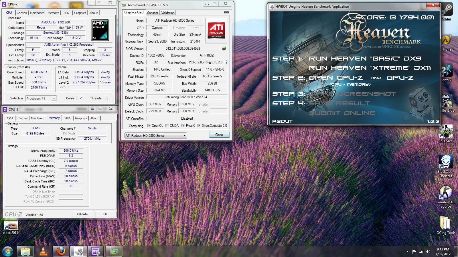458x257 pixels.
Task: Click the volume speaker tray icon
Action: click(428, 252)
